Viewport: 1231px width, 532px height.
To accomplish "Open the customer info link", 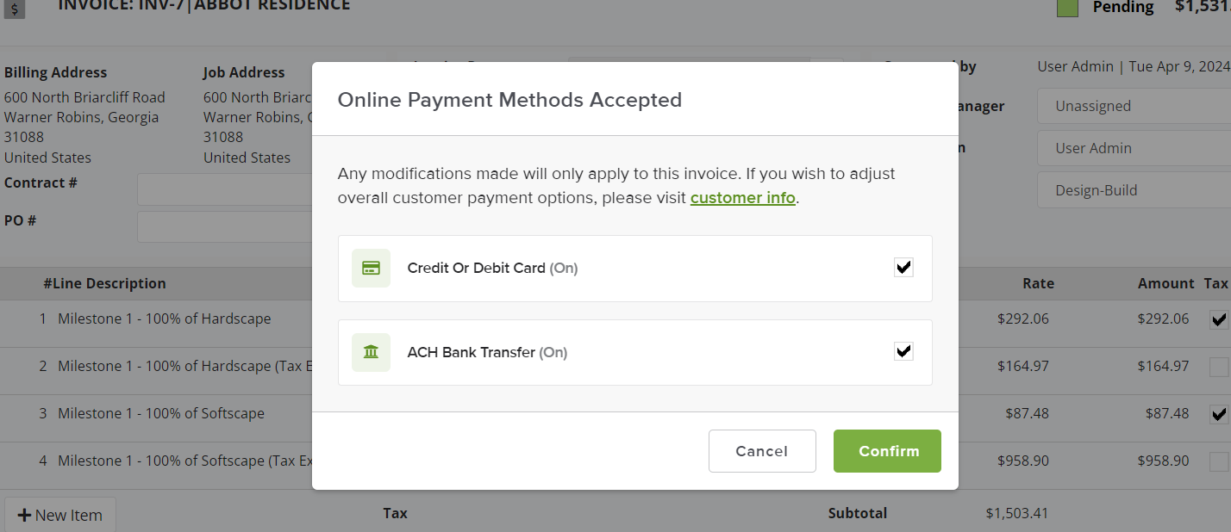I will pyautogui.click(x=742, y=198).
